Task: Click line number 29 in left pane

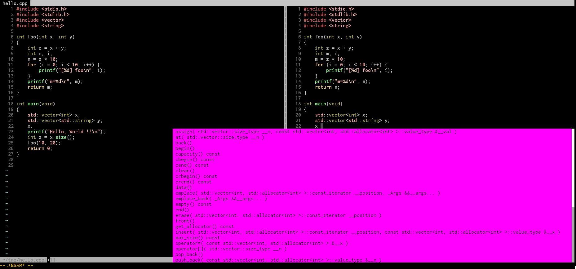Action: point(11,165)
